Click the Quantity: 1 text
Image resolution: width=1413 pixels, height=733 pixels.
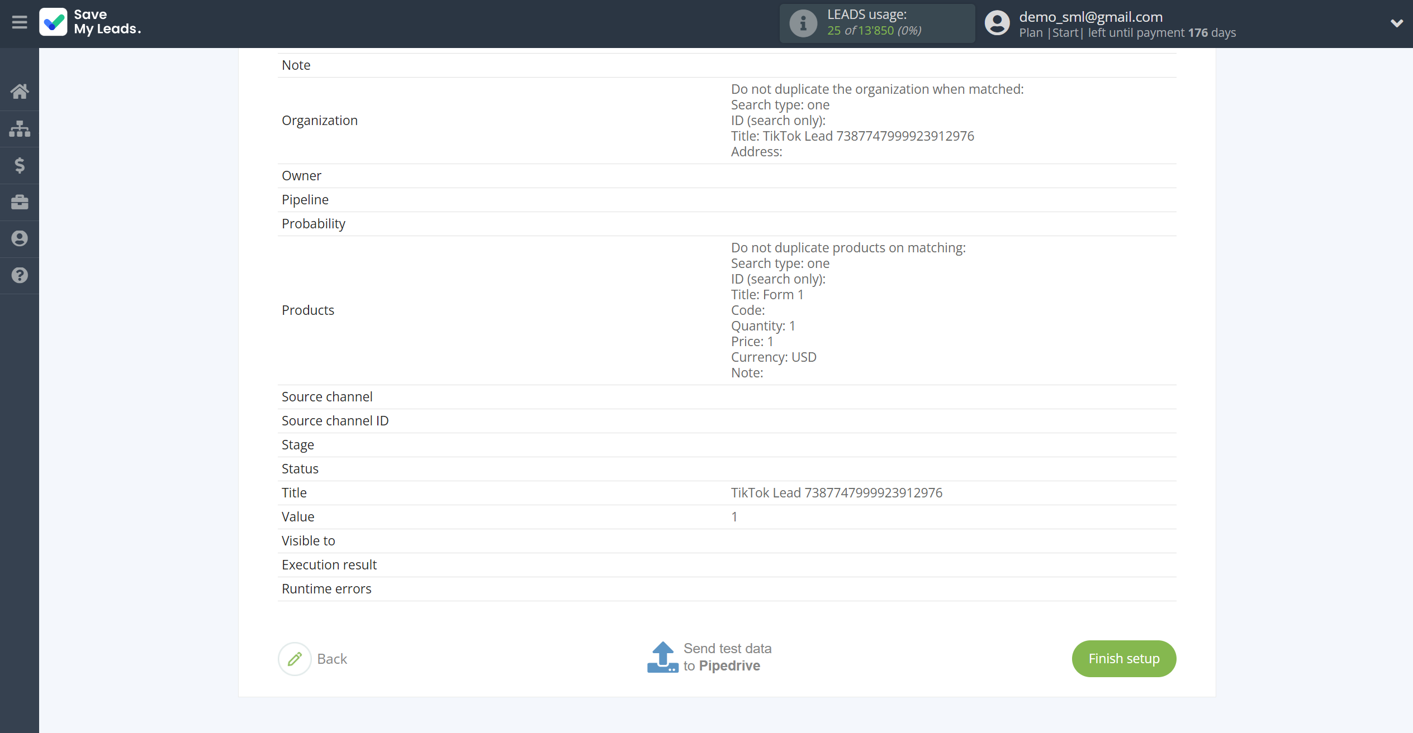[x=764, y=326]
